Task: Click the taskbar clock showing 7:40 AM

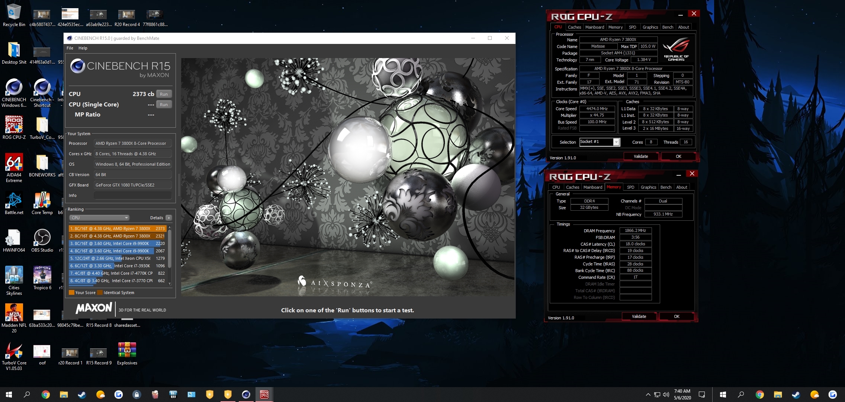Action: coord(682,395)
